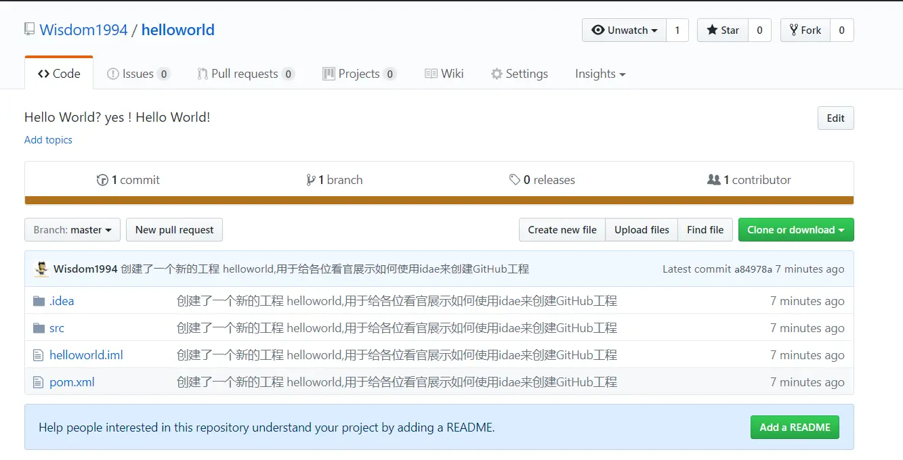Open the helloworld repository name link
The height and width of the screenshot is (460, 903).
coord(178,30)
